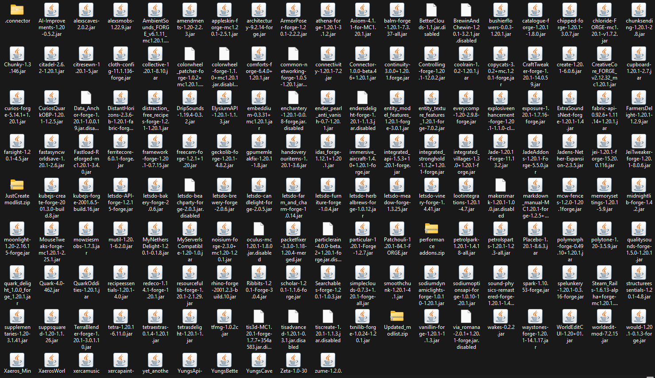Click the performance addons.zip archive icon
Screen dimensions: 655x378
pyautogui.click(x=431, y=229)
